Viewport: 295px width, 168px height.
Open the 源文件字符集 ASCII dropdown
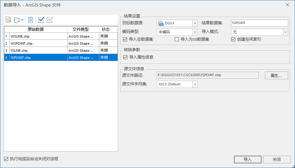click(x=195, y=84)
